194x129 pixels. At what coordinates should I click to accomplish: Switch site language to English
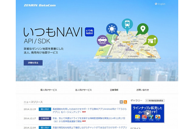tap(162, 4)
